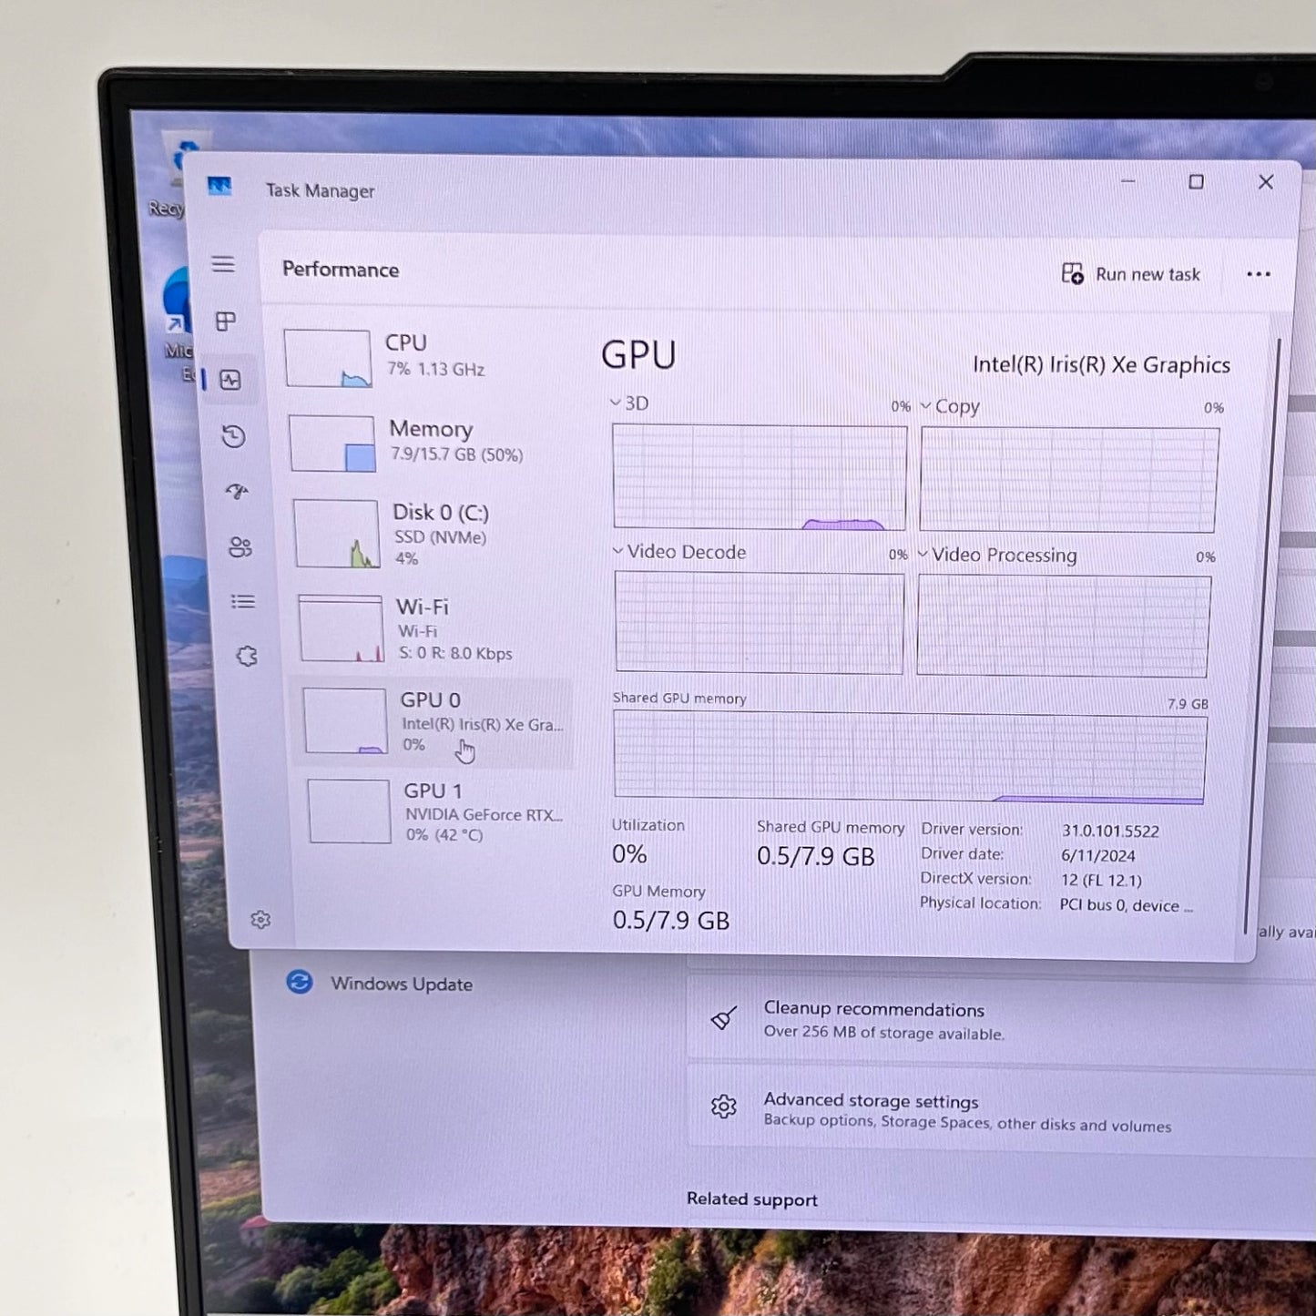Image resolution: width=1316 pixels, height=1316 pixels.
Task: Select GPU 1 NVIDIA GeForce RTX entry
Action: click(439, 811)
